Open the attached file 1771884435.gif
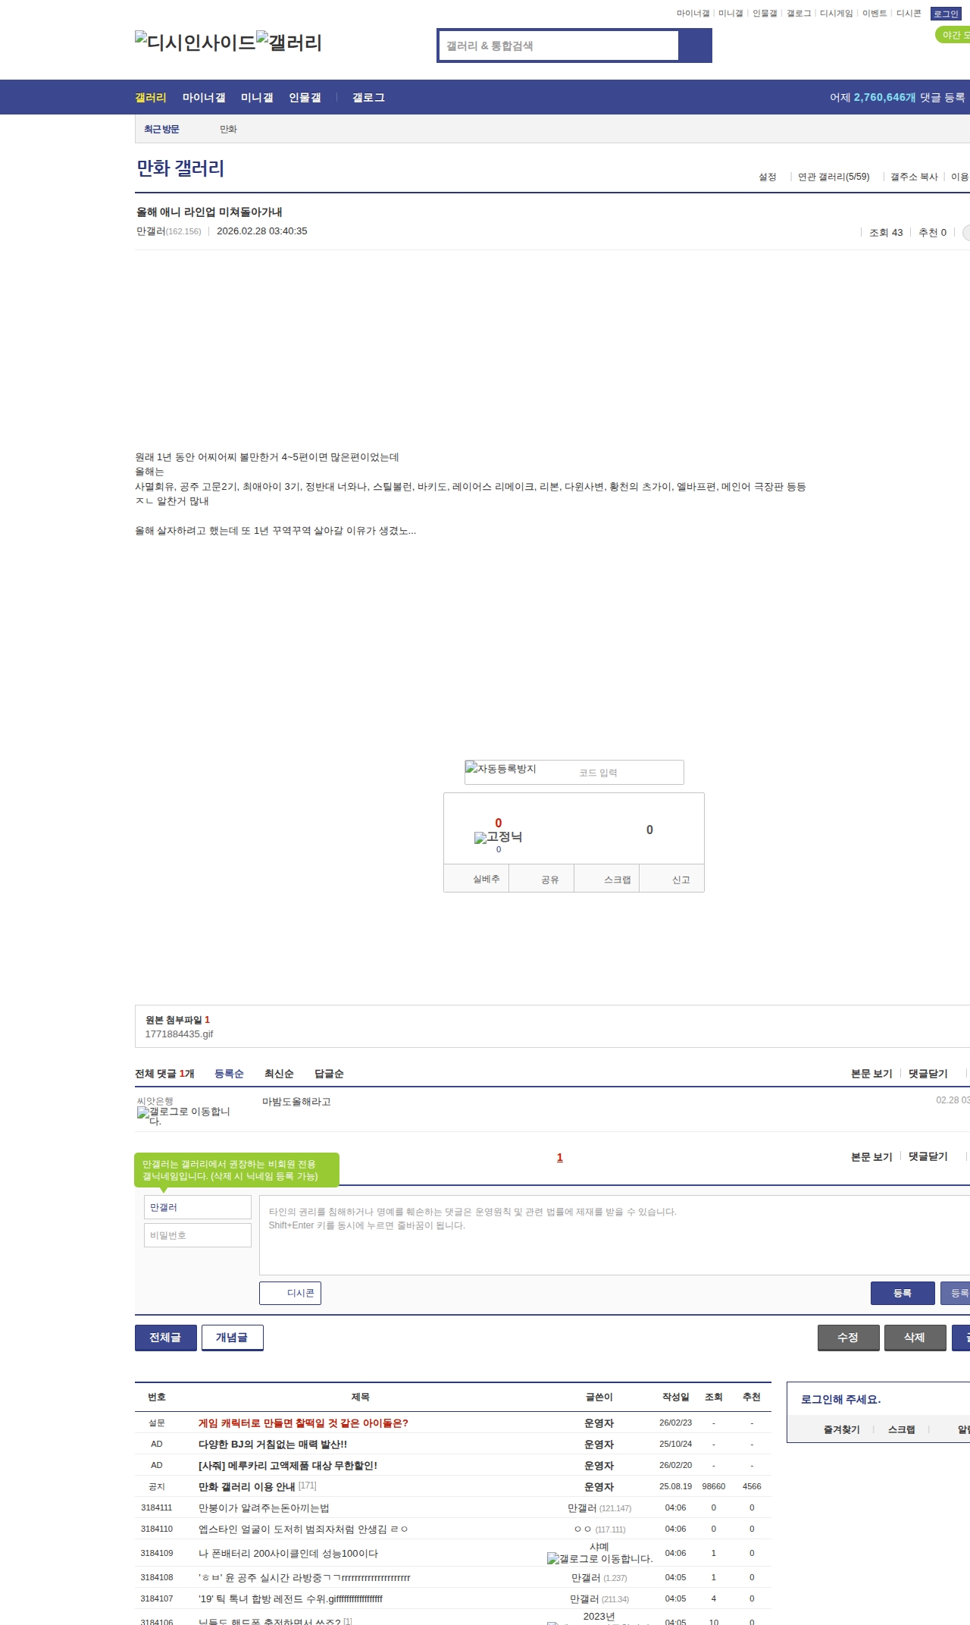Screen dimensions: 970x1625 (x=179, y=1034)
